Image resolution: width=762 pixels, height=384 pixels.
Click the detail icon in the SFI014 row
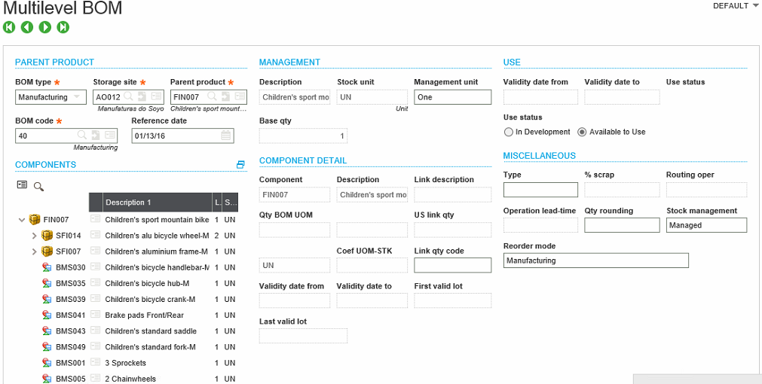click(96, 235)
